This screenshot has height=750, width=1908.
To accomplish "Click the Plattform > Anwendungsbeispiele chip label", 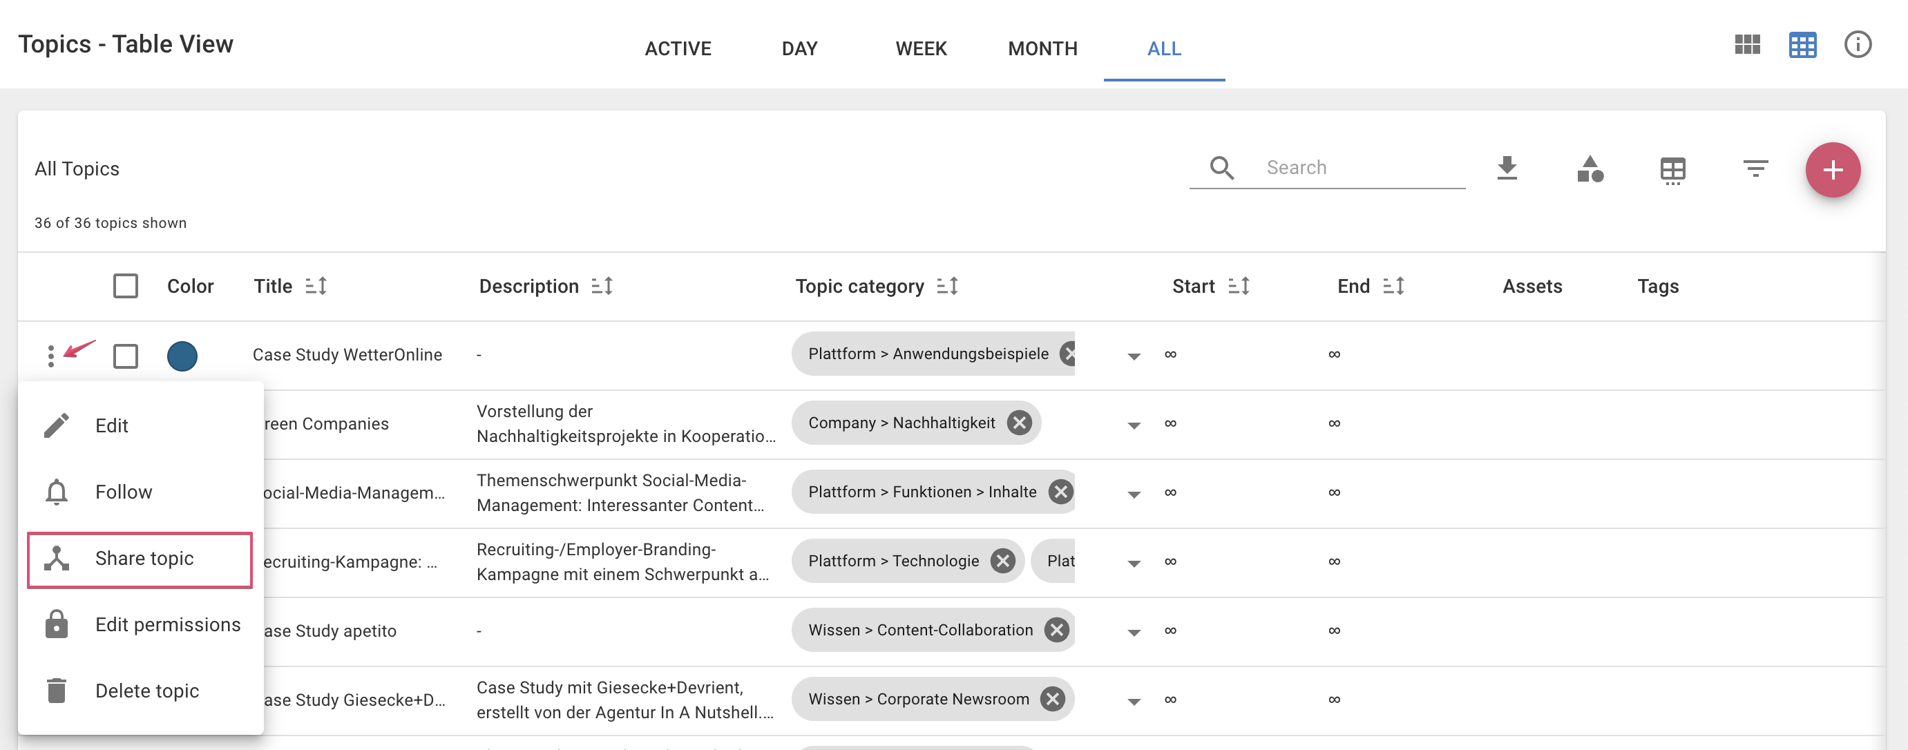I will 928,354.
